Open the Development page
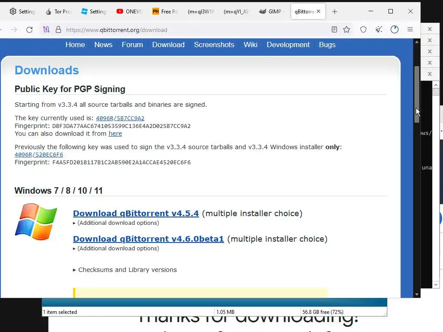This screenshot has height=332, width=443. click(x=288, y=45)
